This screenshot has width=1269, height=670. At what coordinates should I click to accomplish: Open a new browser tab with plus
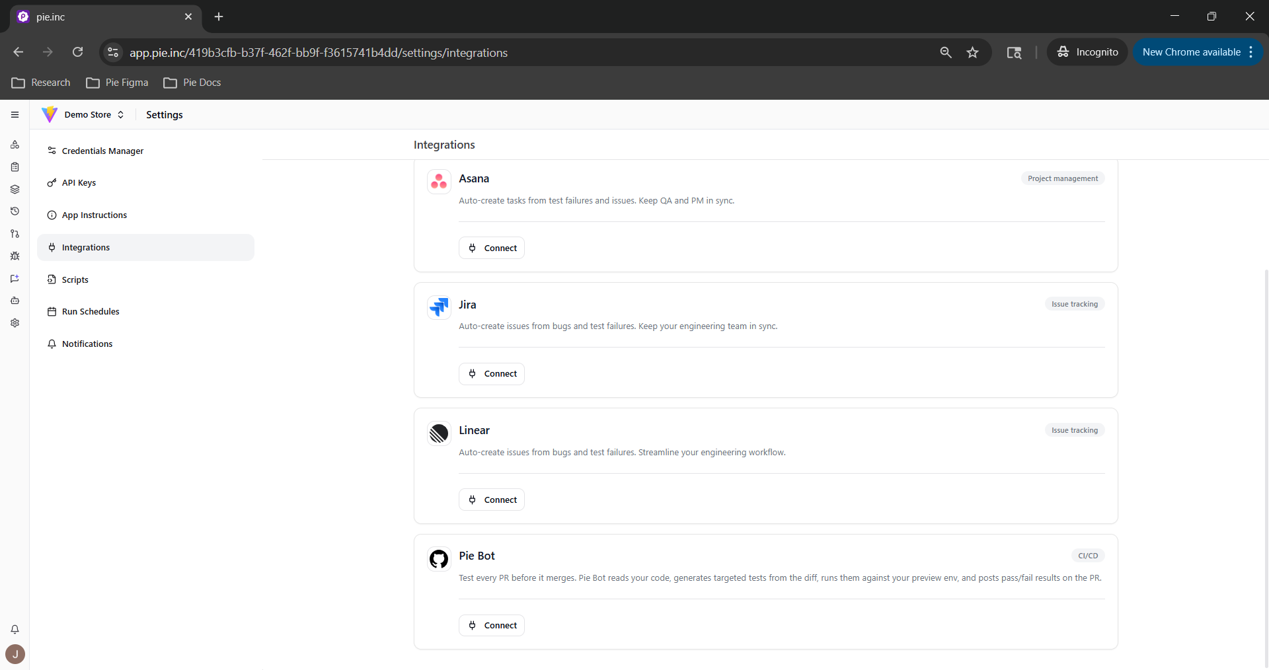(x=219, y=17)
